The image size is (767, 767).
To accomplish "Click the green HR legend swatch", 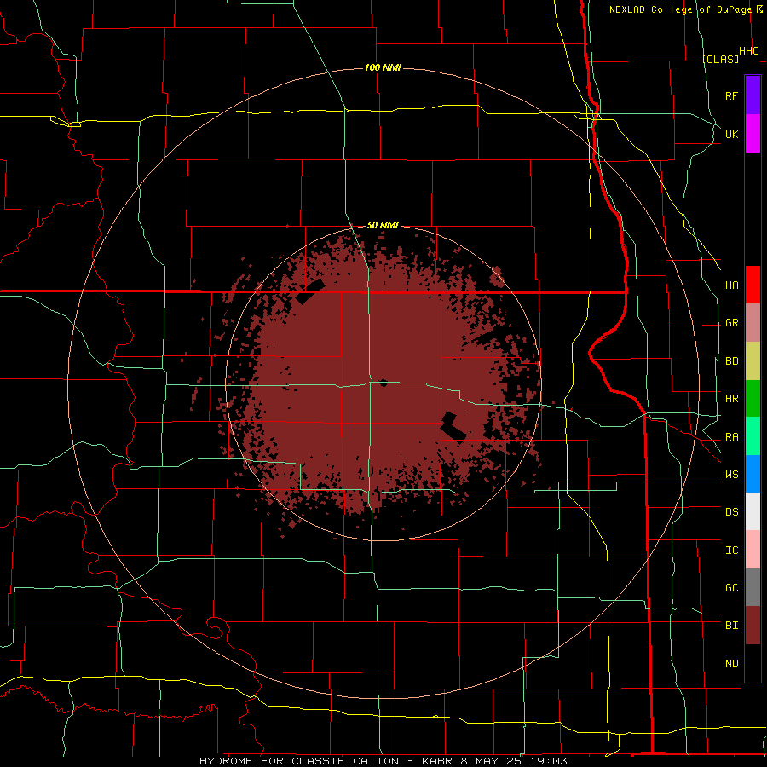I will click(x=753, y=399).
